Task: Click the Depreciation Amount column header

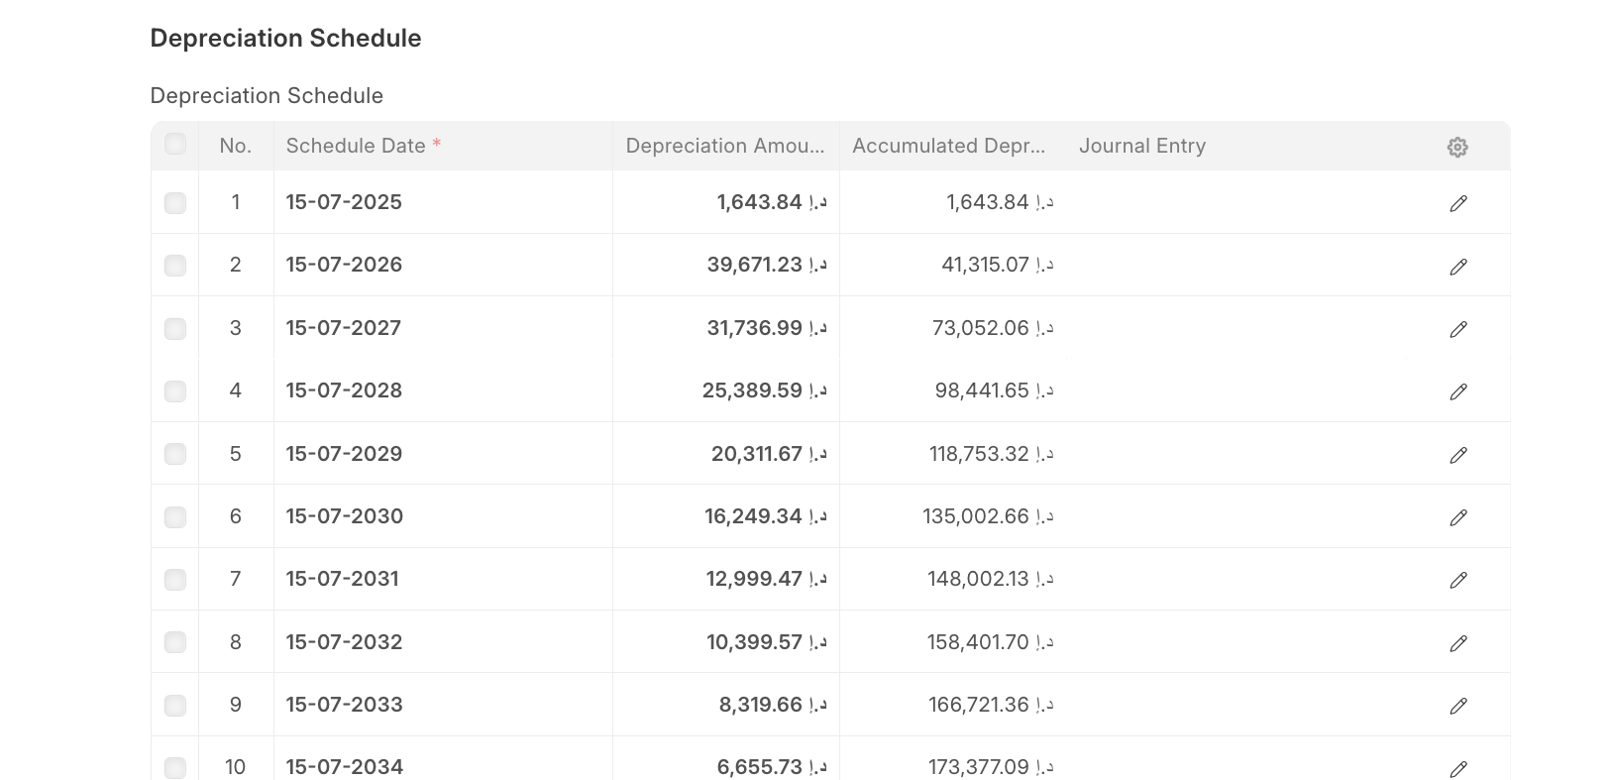Action: click(x=726, y=146)
